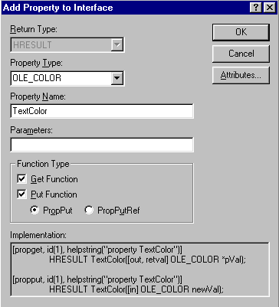Click the Property Name label

38,96
